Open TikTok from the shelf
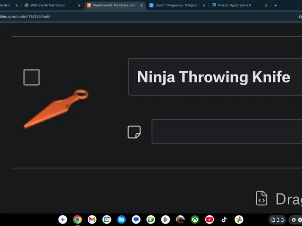Viewport: 302px width, 226px height. (x=224, y=219)
